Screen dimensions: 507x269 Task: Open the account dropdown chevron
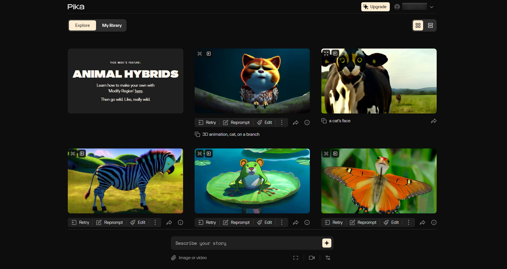[x=431, y=7]
